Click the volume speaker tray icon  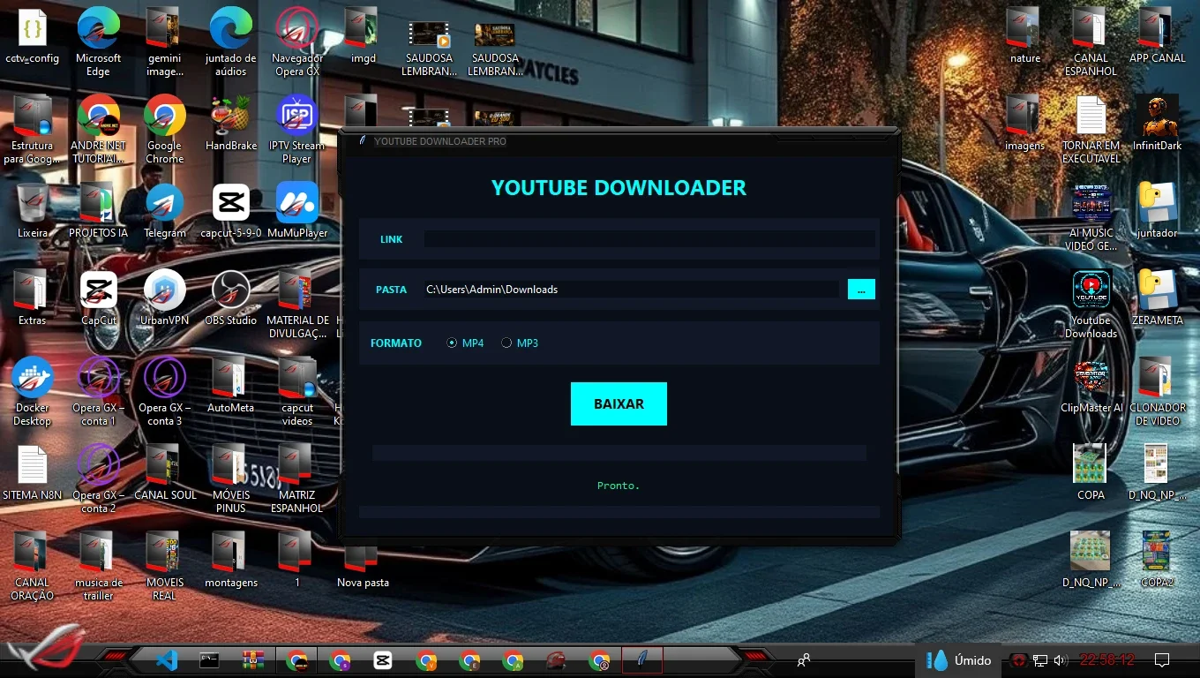1060,660
